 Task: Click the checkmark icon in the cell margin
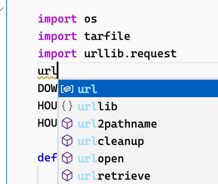pyautogui.click(x=2, y=9)
